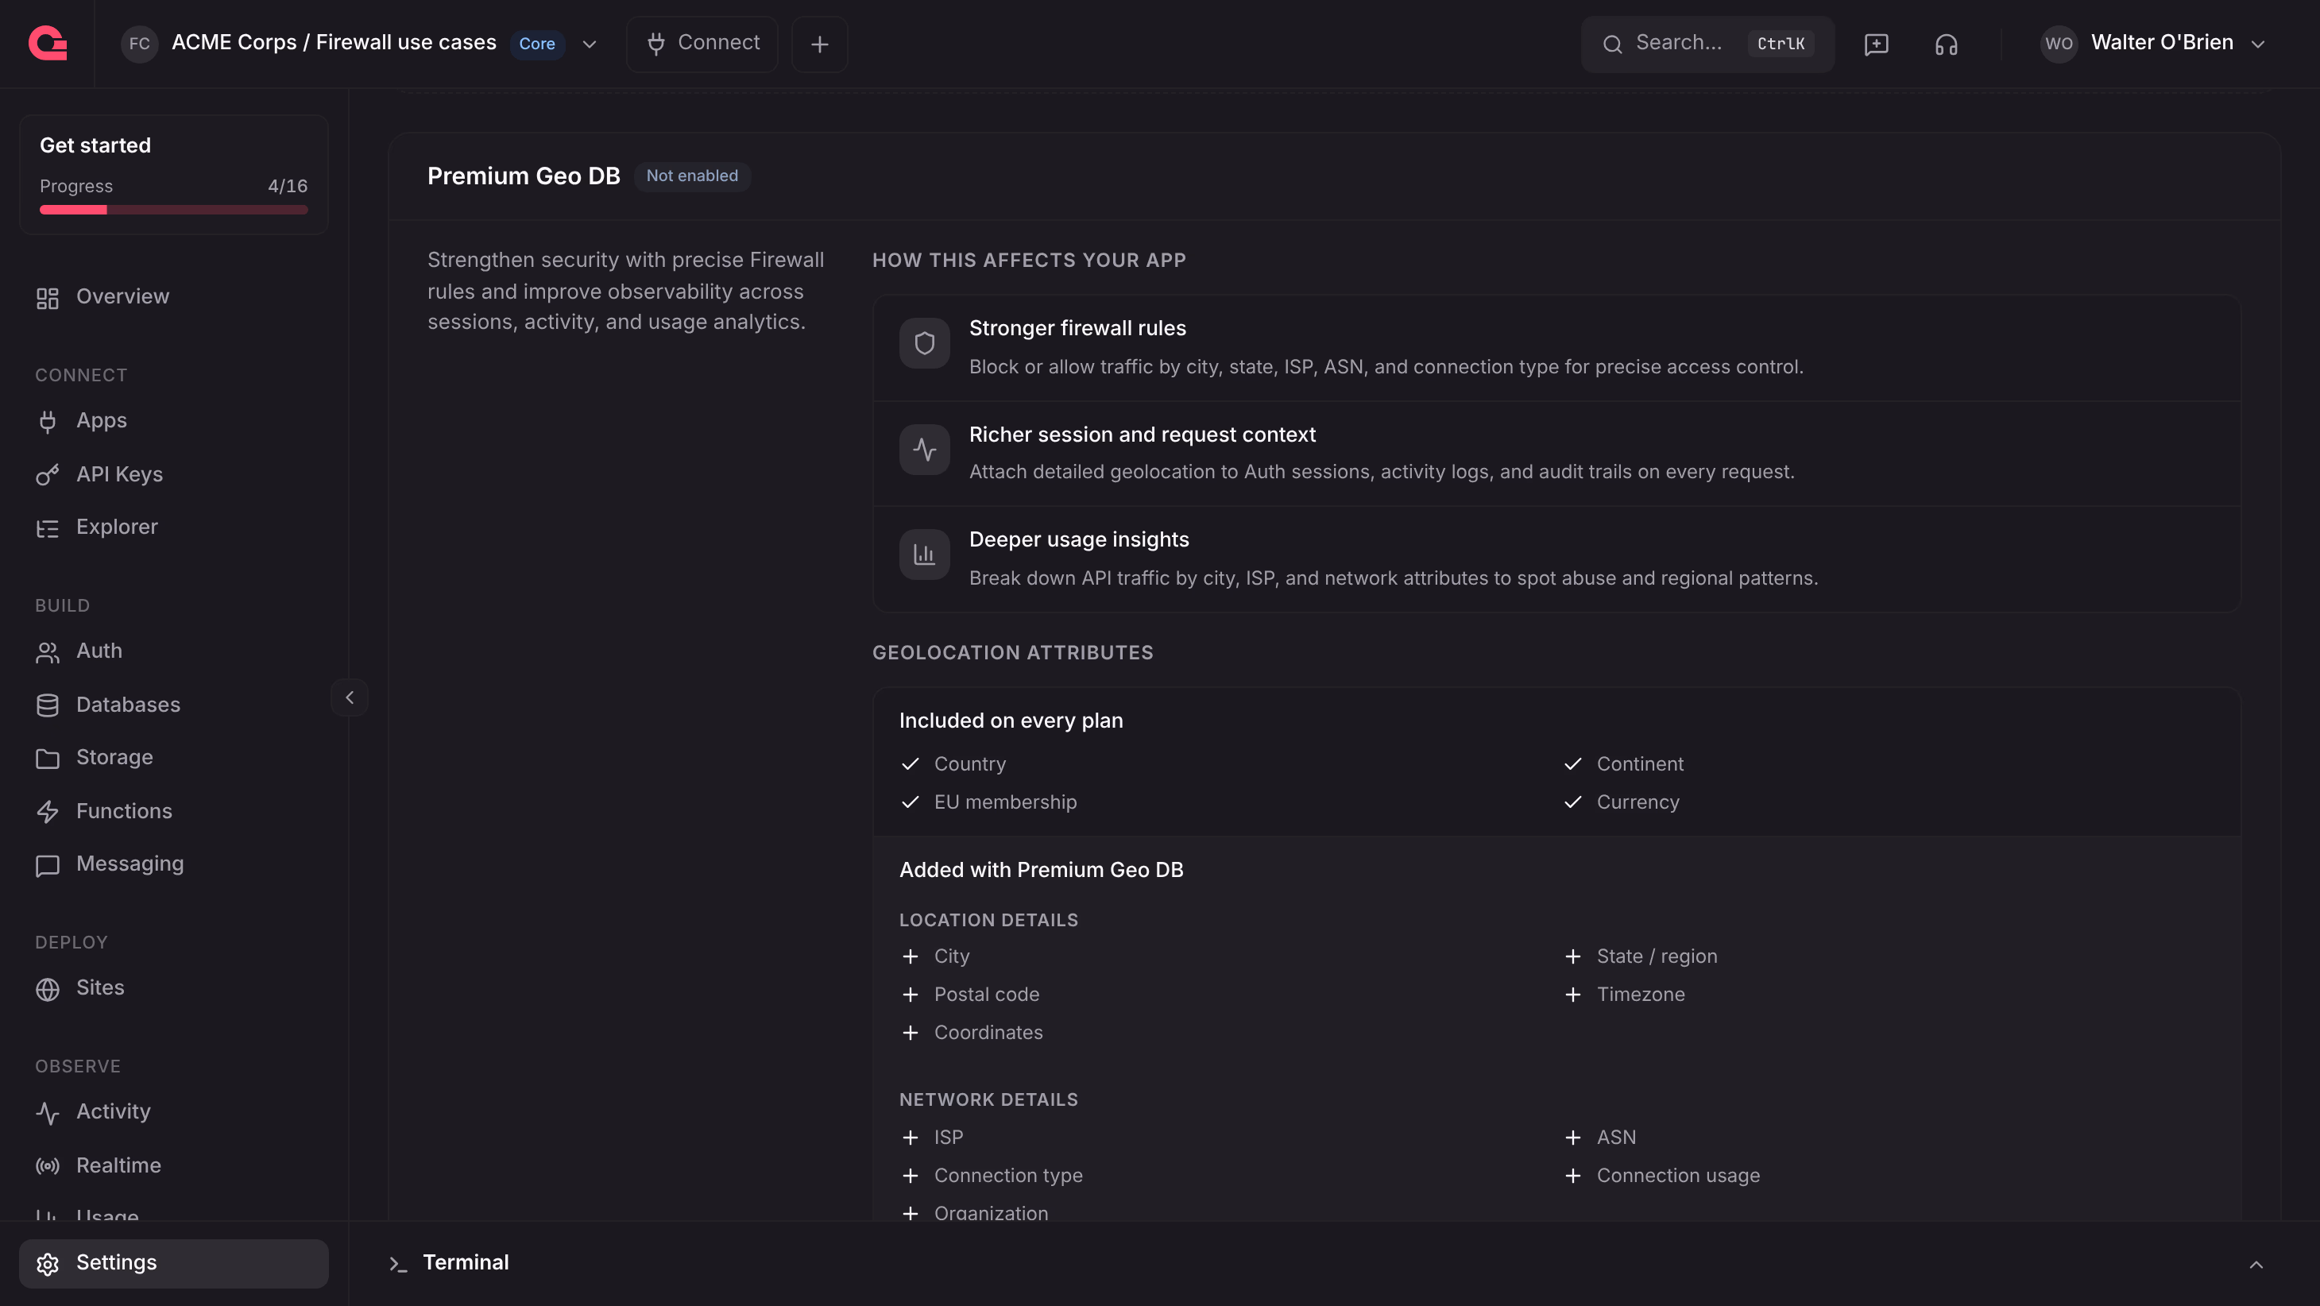Open the project switcher chevron
The height and width of the screenshot is (1306, 2320).
pos(590,44)
